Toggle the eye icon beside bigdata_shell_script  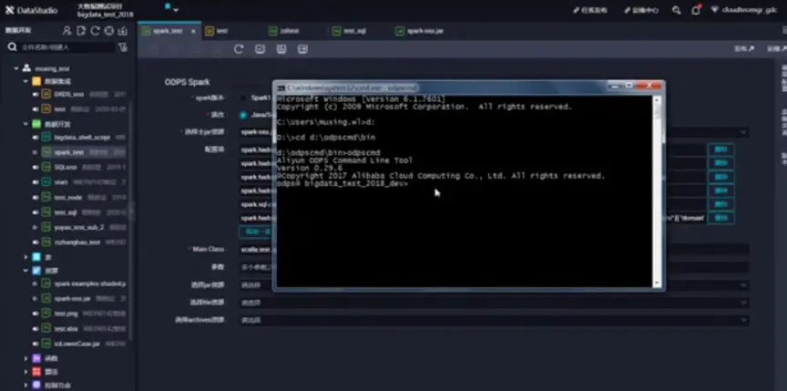(36, 137)
